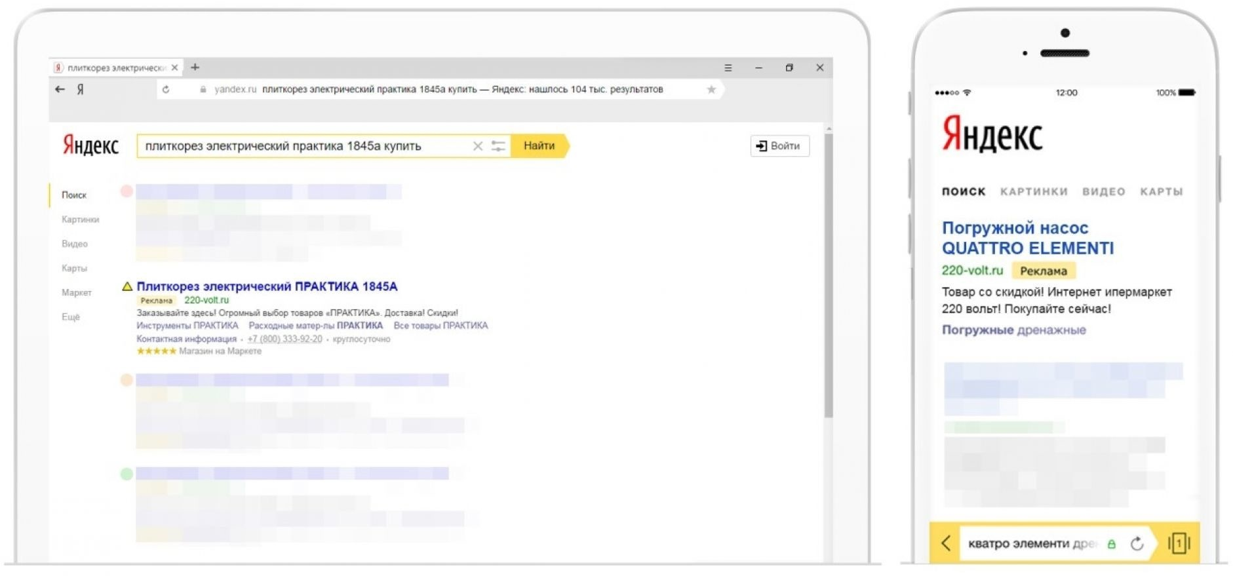Viewport: 1233px width, 576px height.
Task: Click 'Расходные матер-лы ПРАКТИКА' sitelink
Action: 316,326
